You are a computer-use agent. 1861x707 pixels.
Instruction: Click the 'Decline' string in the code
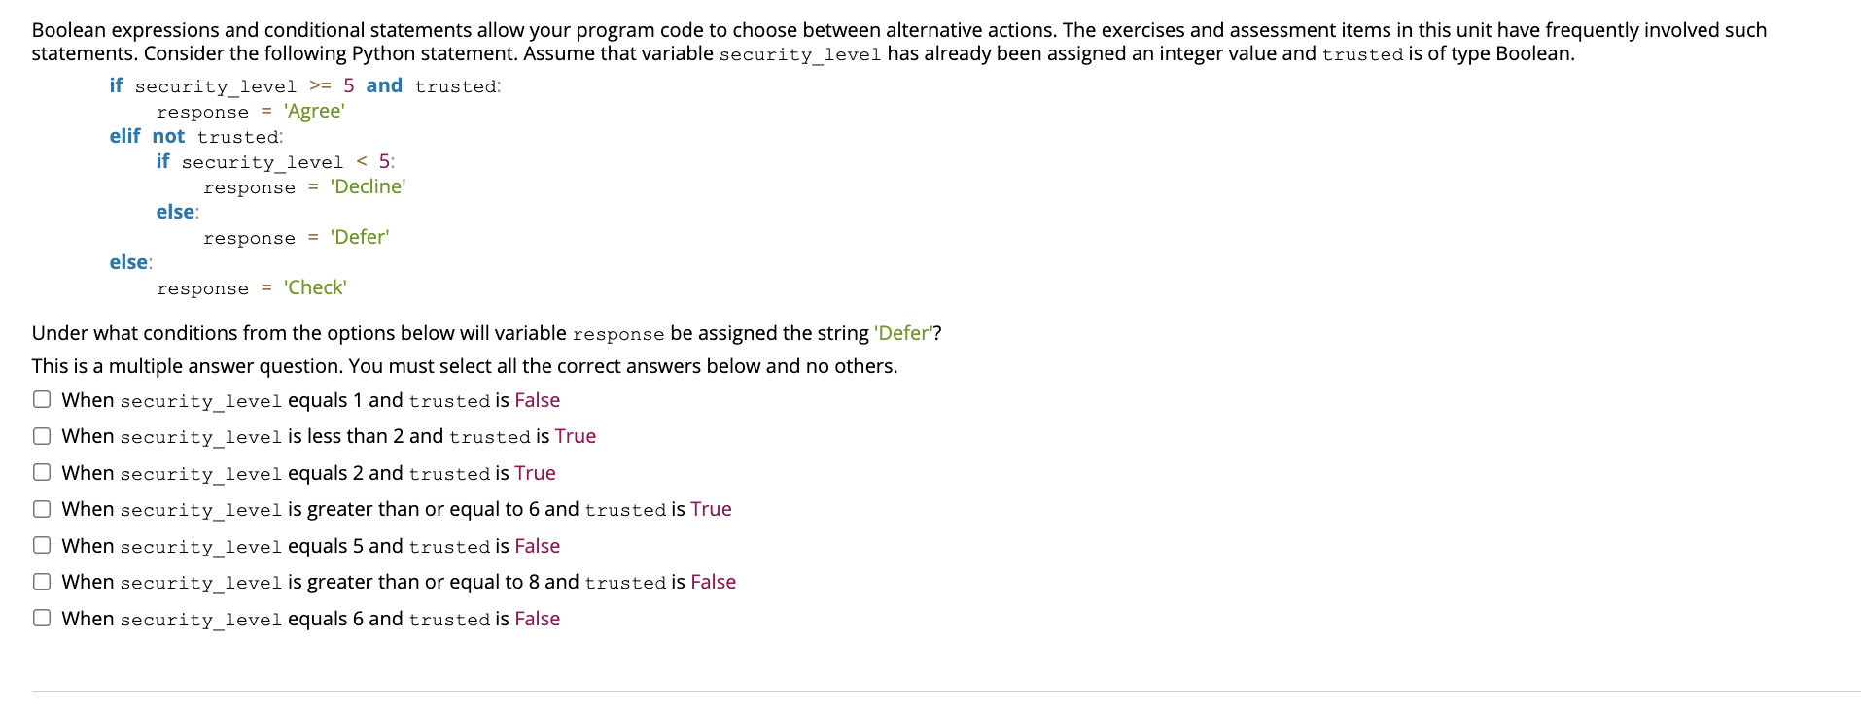click(x=368, y=186)
